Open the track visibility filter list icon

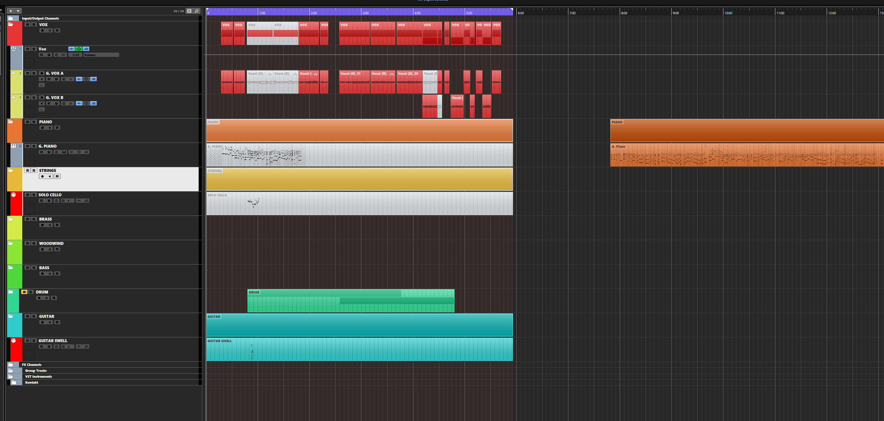(x=189, y=11)
